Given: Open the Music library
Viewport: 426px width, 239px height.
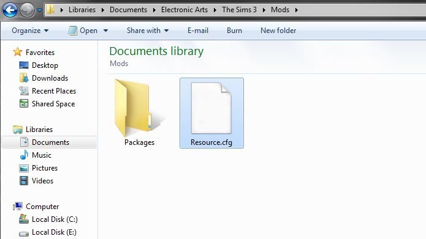Looking at the screenshot, I should 42,155.
